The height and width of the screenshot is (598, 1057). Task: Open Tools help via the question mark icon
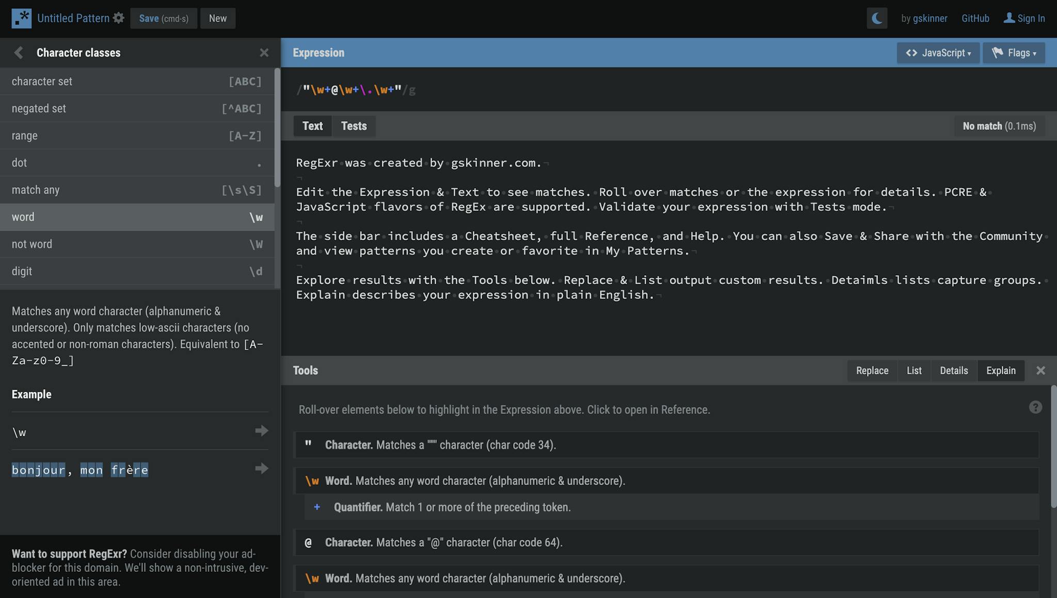point(1035,407)
